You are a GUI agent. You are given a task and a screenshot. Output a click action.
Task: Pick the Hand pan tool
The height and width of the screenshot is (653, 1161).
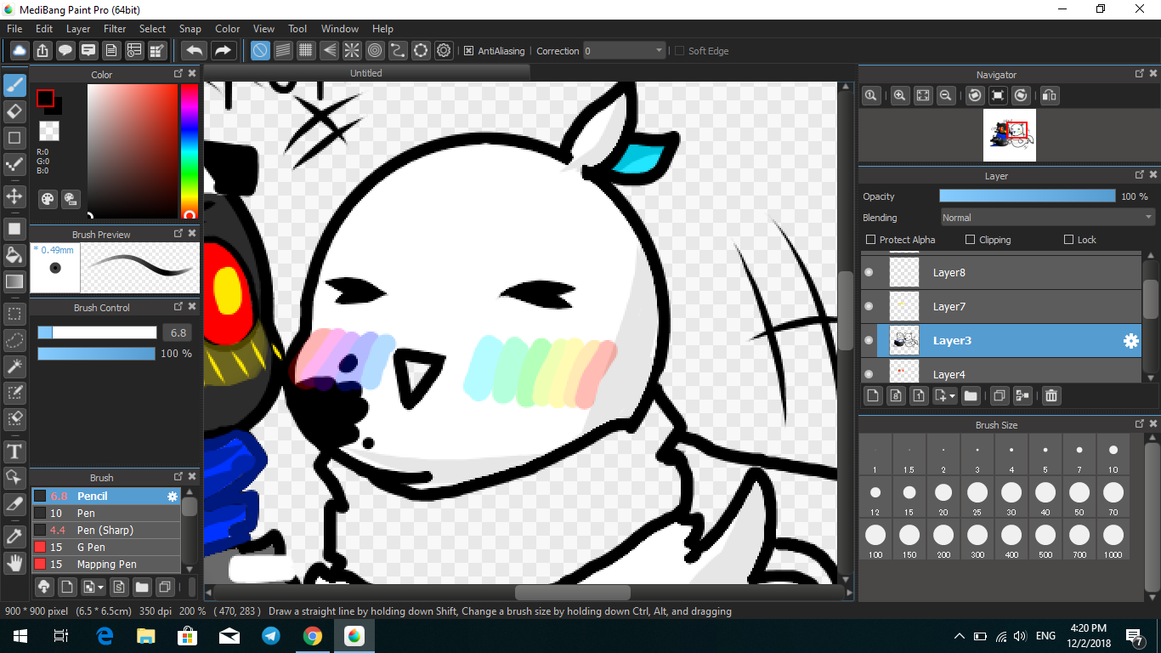coord(14,562)
